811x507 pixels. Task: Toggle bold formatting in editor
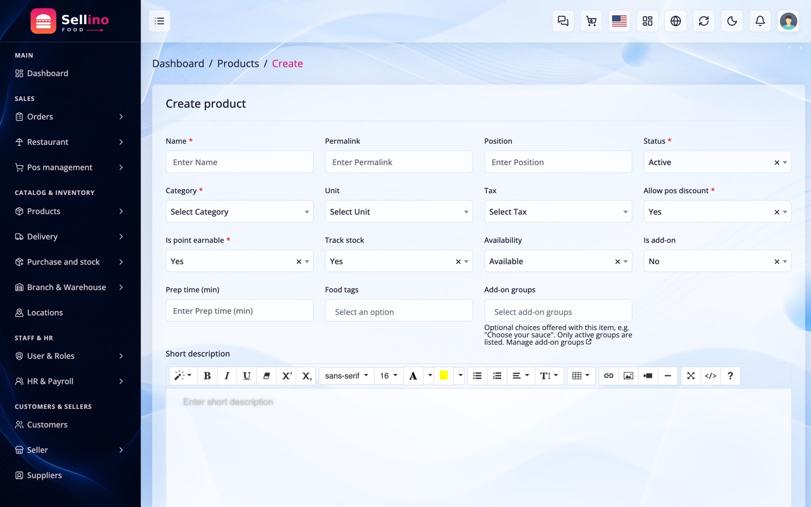pos(207,376)
